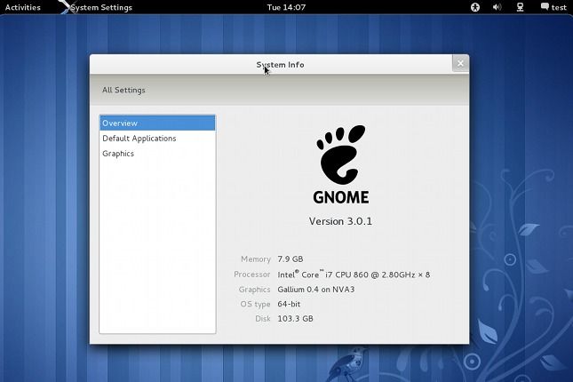Click the Memory label
This screenshot has height=382, width=573.
(x=256, y=259)
